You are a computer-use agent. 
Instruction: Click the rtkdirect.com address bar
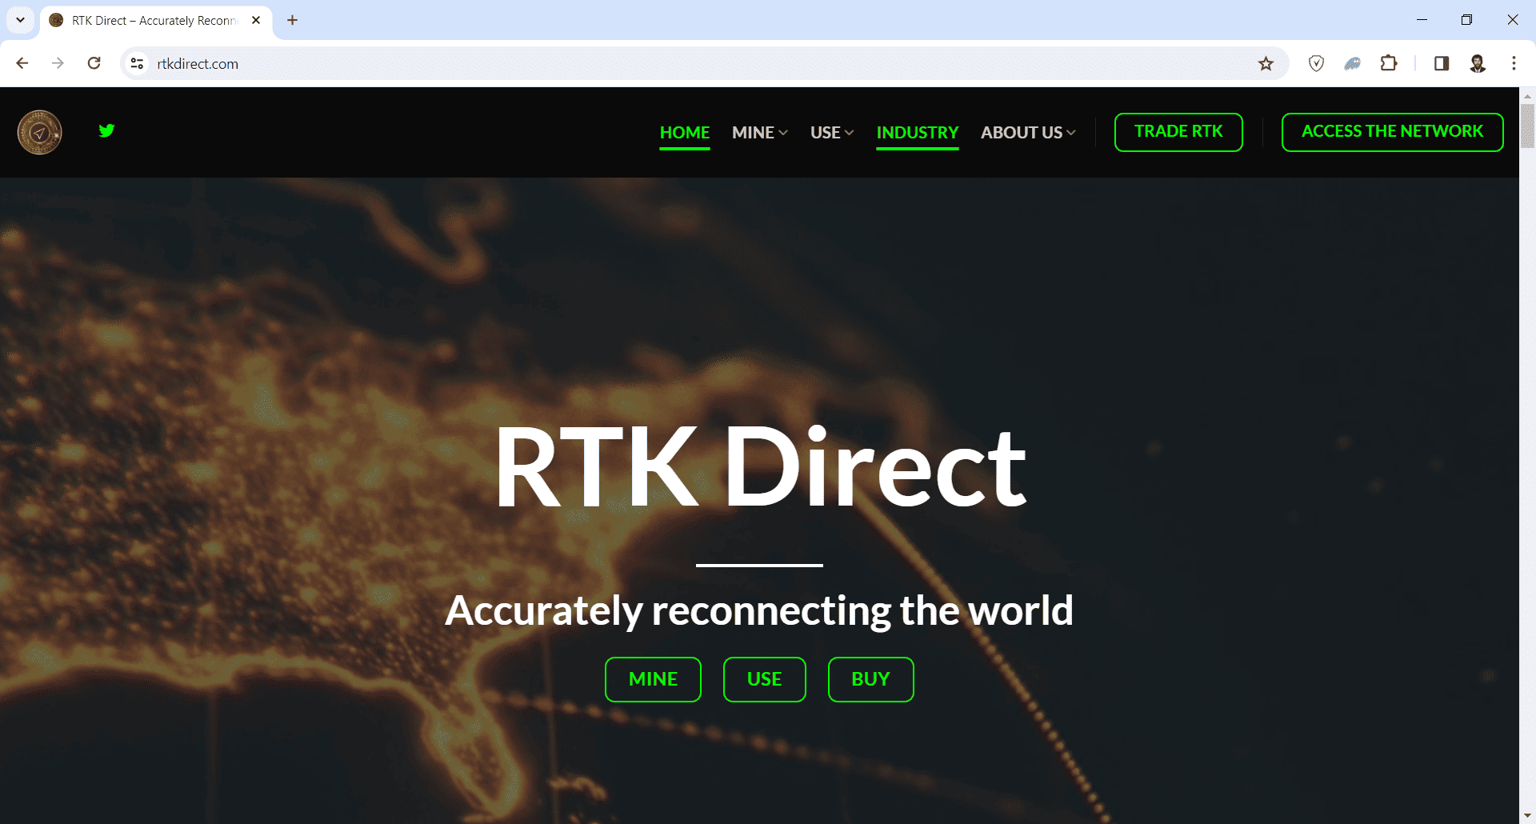click(x=704, y=63)
